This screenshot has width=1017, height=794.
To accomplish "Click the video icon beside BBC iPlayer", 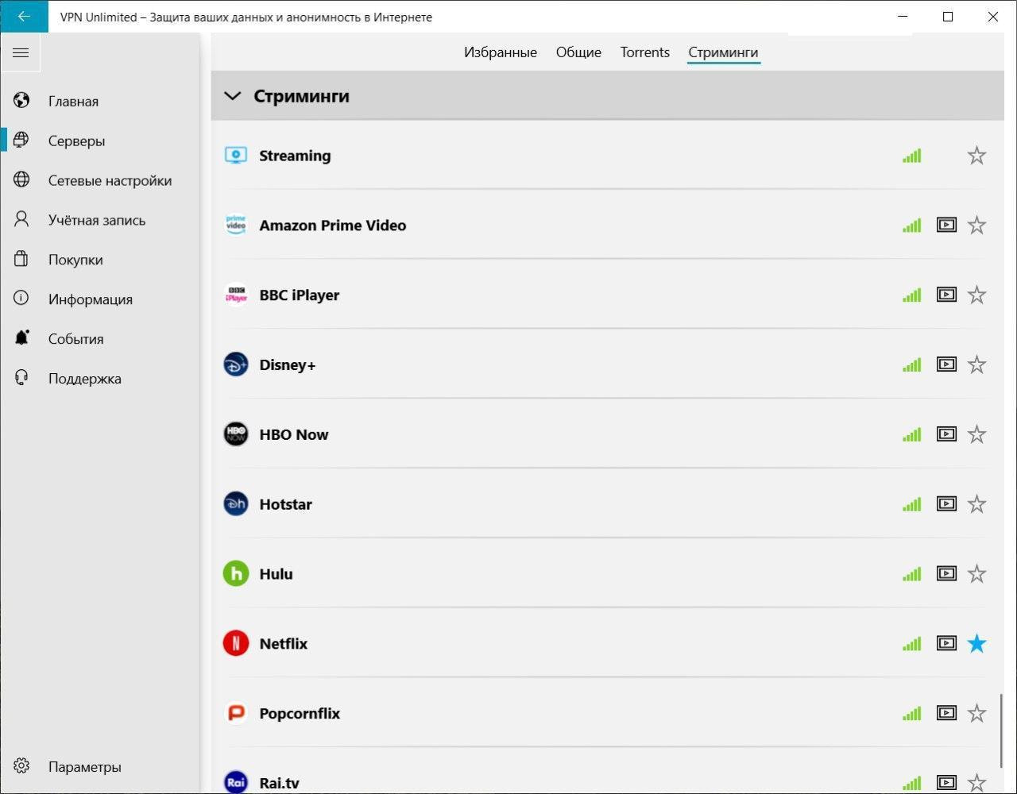I will tap(946, 295).
